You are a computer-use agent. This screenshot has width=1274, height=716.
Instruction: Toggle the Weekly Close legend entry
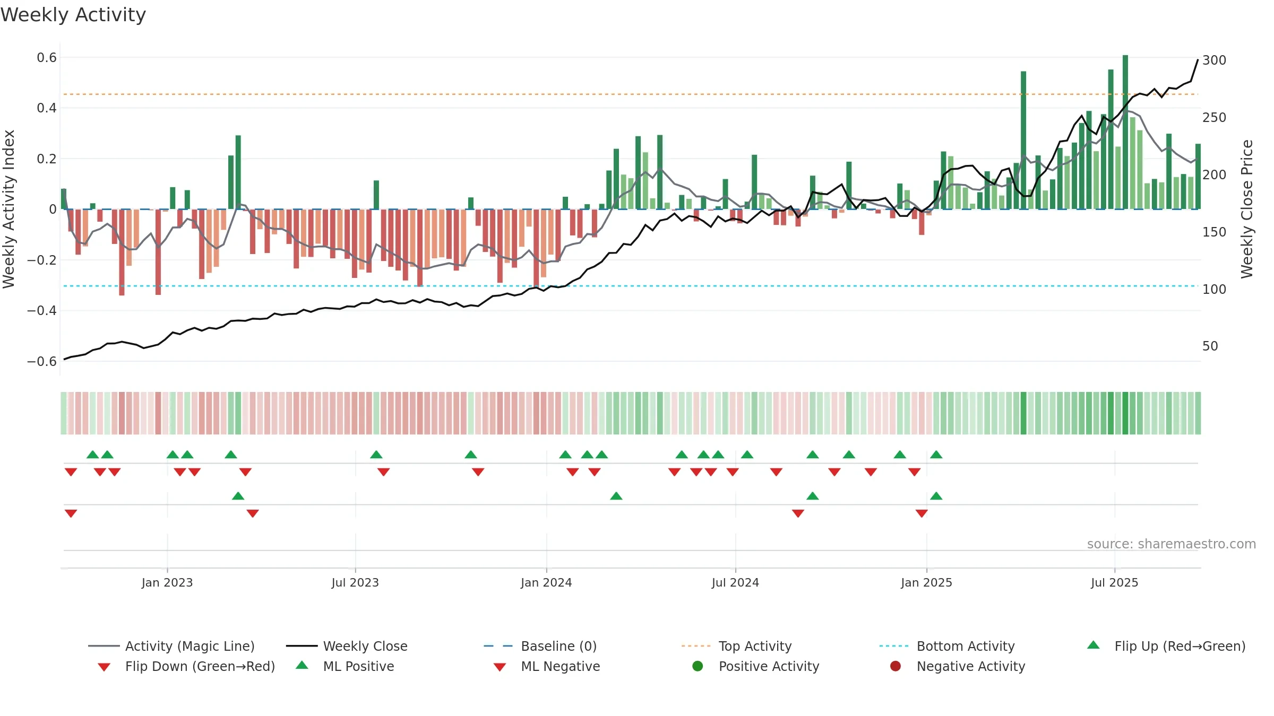(x=347, y=646)
